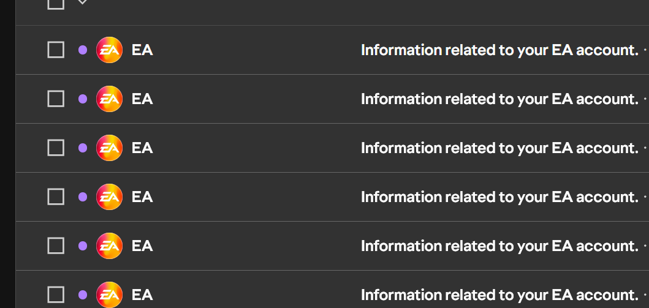Mark the bottom-most EA email's checkbox
The image size is (649, 308).
tap(56, 295)
